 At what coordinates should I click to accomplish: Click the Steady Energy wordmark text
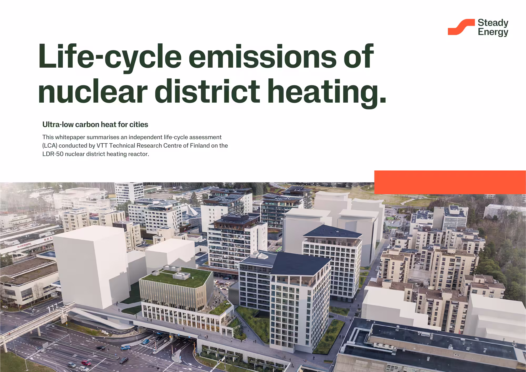[493, 27]
